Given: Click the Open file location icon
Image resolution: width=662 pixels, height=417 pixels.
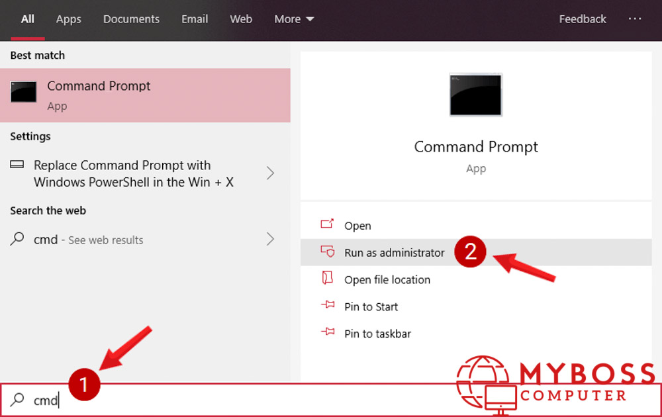Looking at the screenshot, I should [x=327, y=279].
